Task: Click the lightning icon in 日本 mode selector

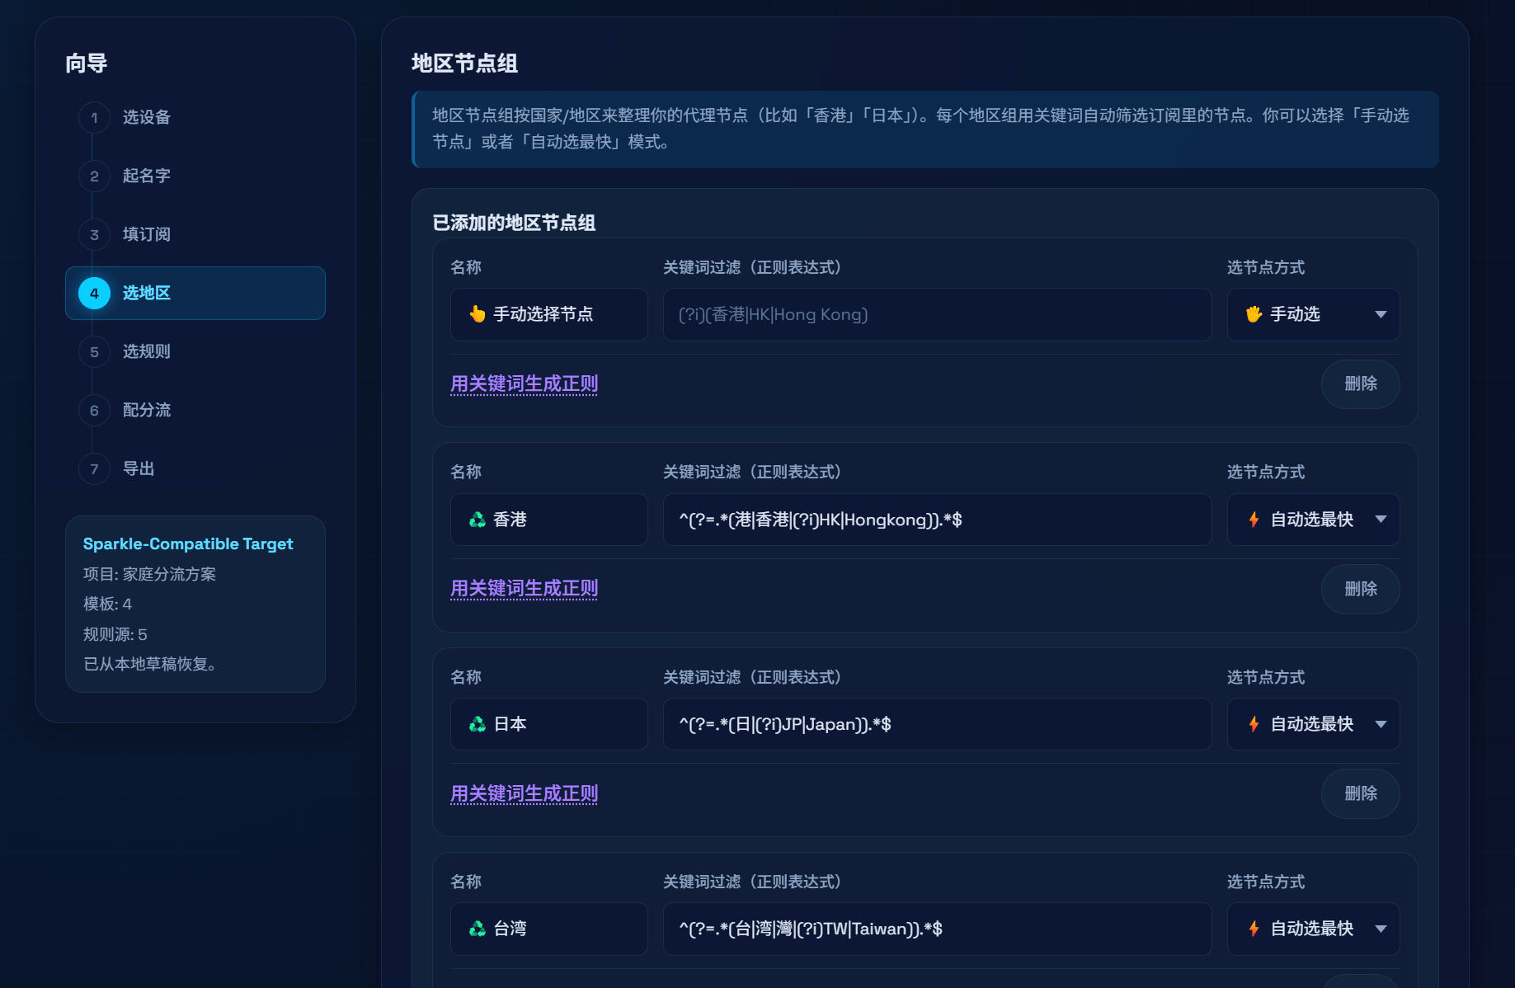Action: click(x=1254, y=724)
